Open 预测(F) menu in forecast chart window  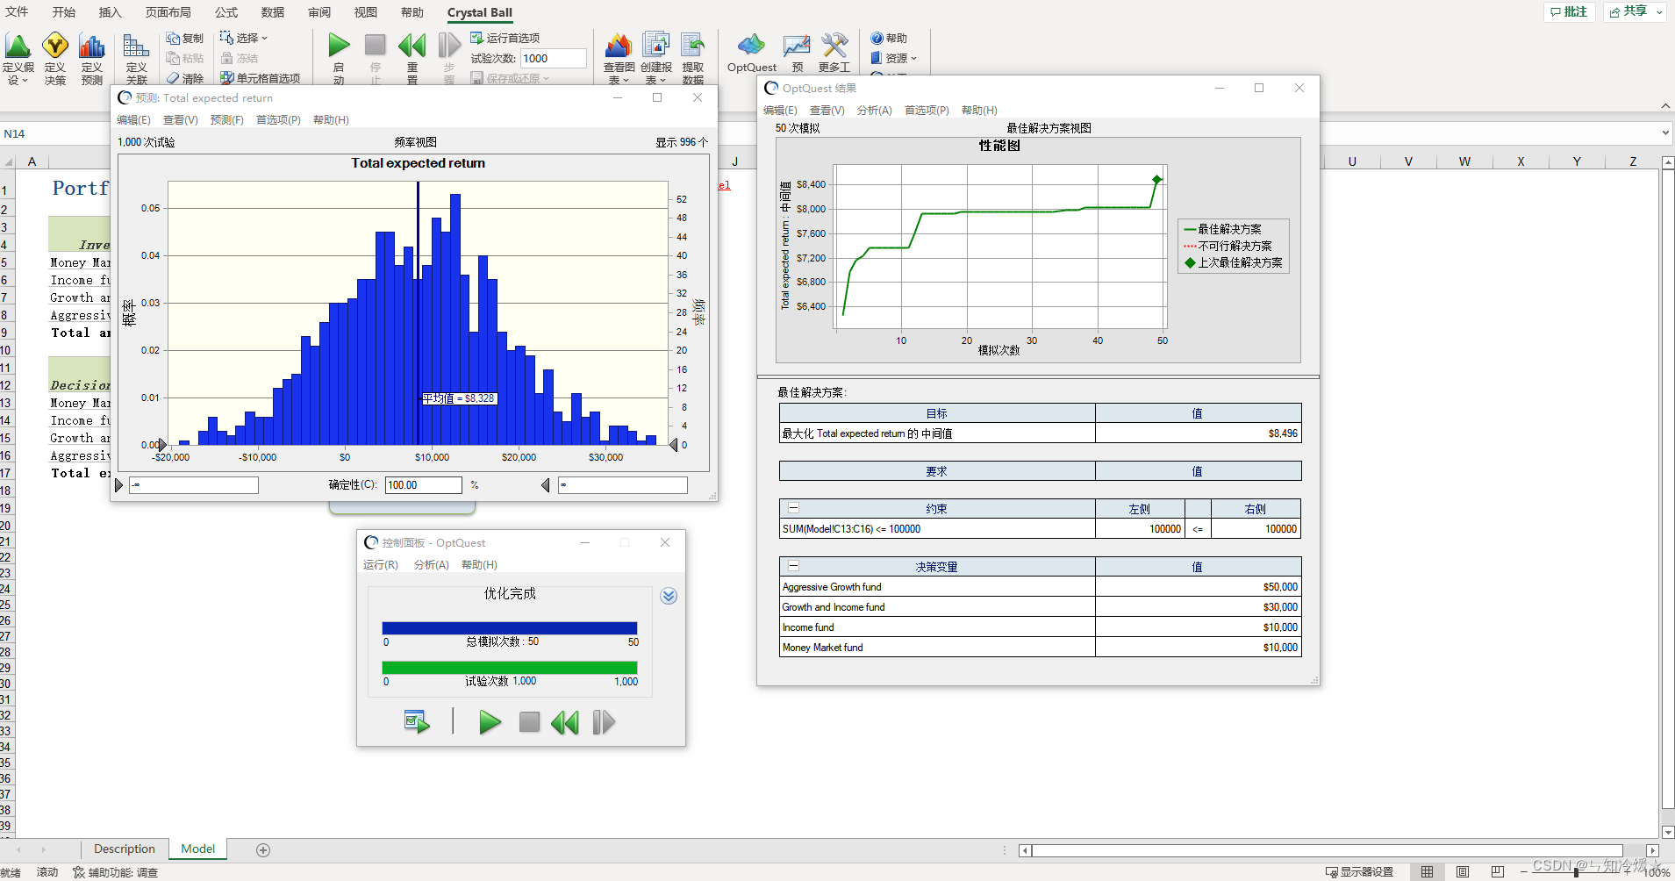coord(226,120)
